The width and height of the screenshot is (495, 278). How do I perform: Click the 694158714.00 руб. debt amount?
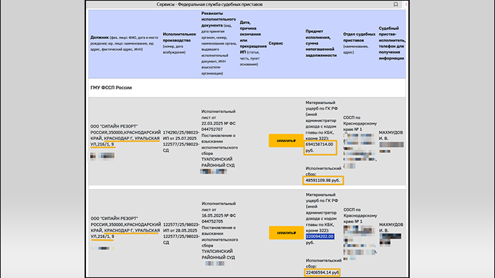[x=320, y=147]
